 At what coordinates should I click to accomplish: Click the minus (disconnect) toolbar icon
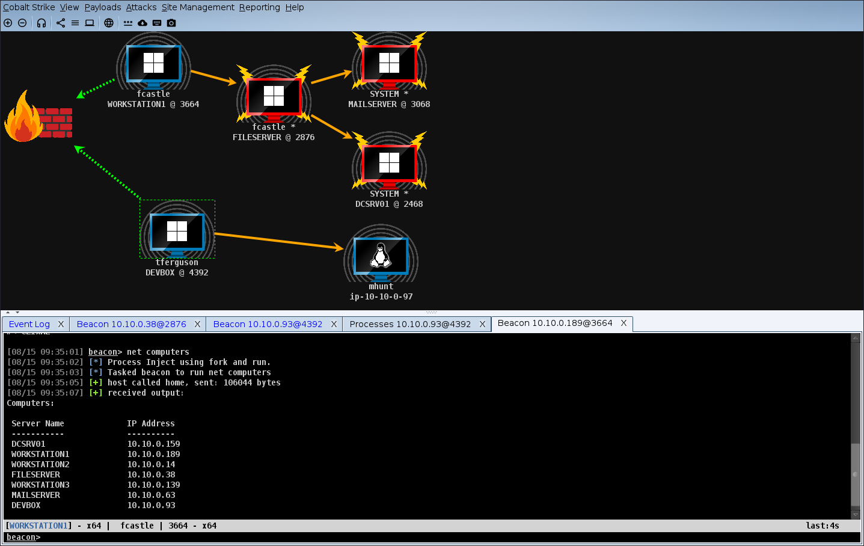point(22,23)
